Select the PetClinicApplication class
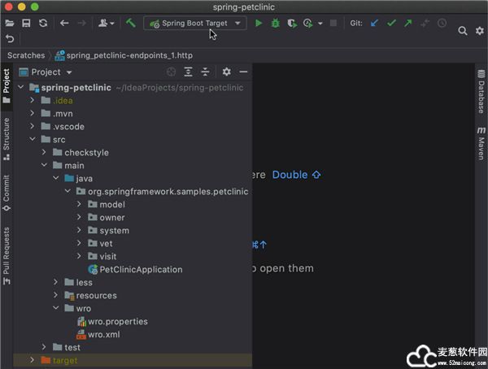488x369 pixels. click(140, 270)
